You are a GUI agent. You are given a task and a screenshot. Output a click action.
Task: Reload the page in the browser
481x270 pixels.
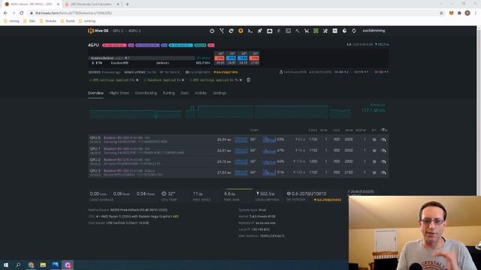[22, 13]
